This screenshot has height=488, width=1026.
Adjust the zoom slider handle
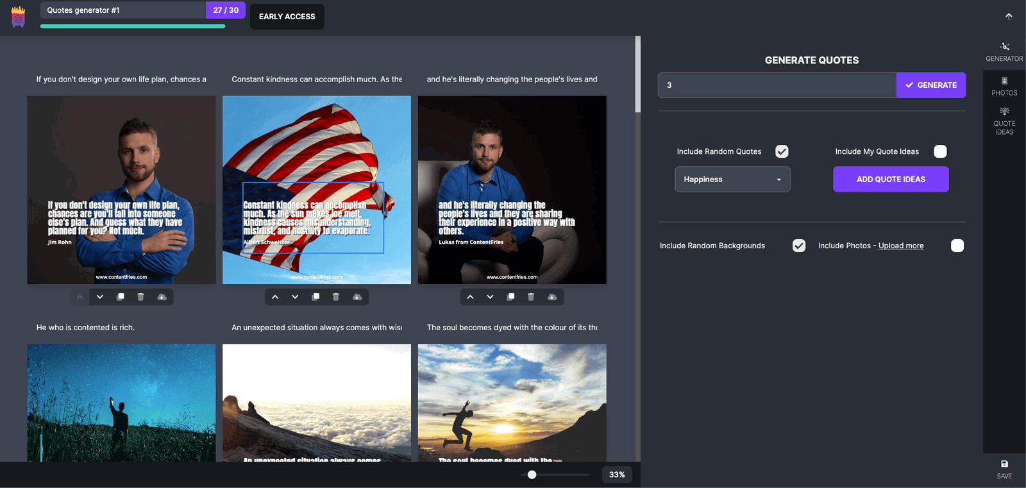click(532, 475)
